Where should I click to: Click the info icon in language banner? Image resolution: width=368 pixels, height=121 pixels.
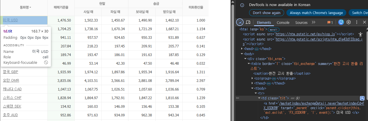(x=242, y=5)
